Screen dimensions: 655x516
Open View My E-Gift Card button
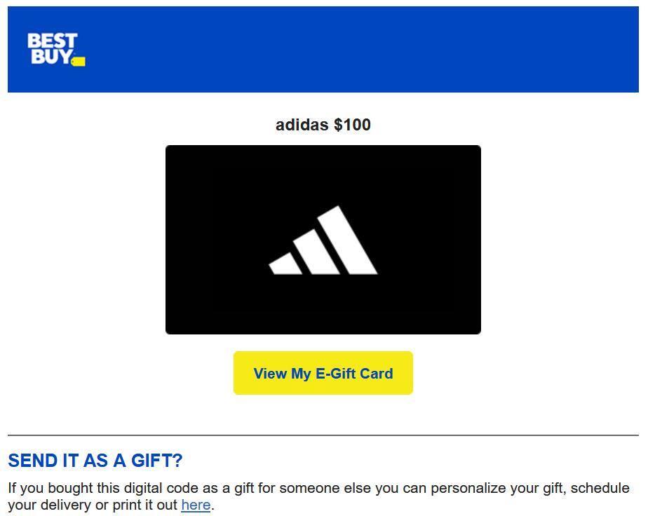323,373
